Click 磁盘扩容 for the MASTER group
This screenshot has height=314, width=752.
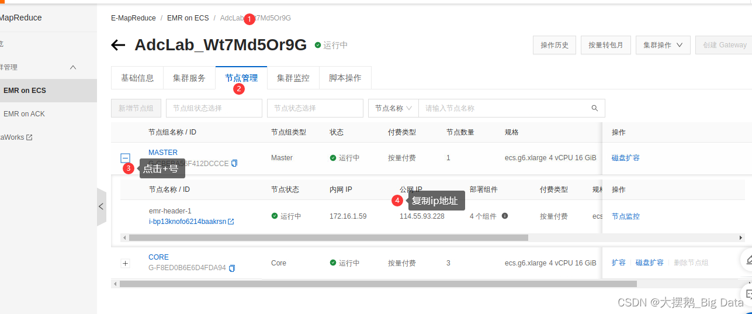point(626,158)
